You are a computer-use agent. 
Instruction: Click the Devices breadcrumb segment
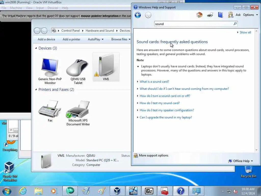125,31
